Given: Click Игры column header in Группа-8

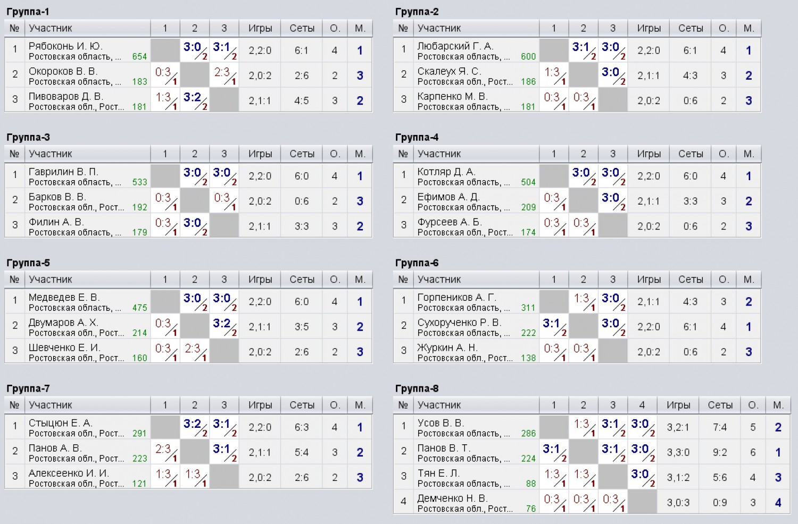Looking at the screenshot, I should click(678, 405).
